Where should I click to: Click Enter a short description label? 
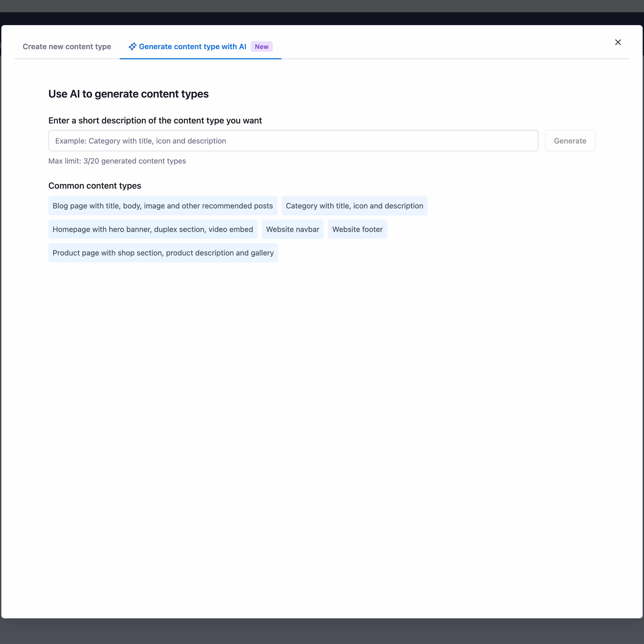(155, 120)
